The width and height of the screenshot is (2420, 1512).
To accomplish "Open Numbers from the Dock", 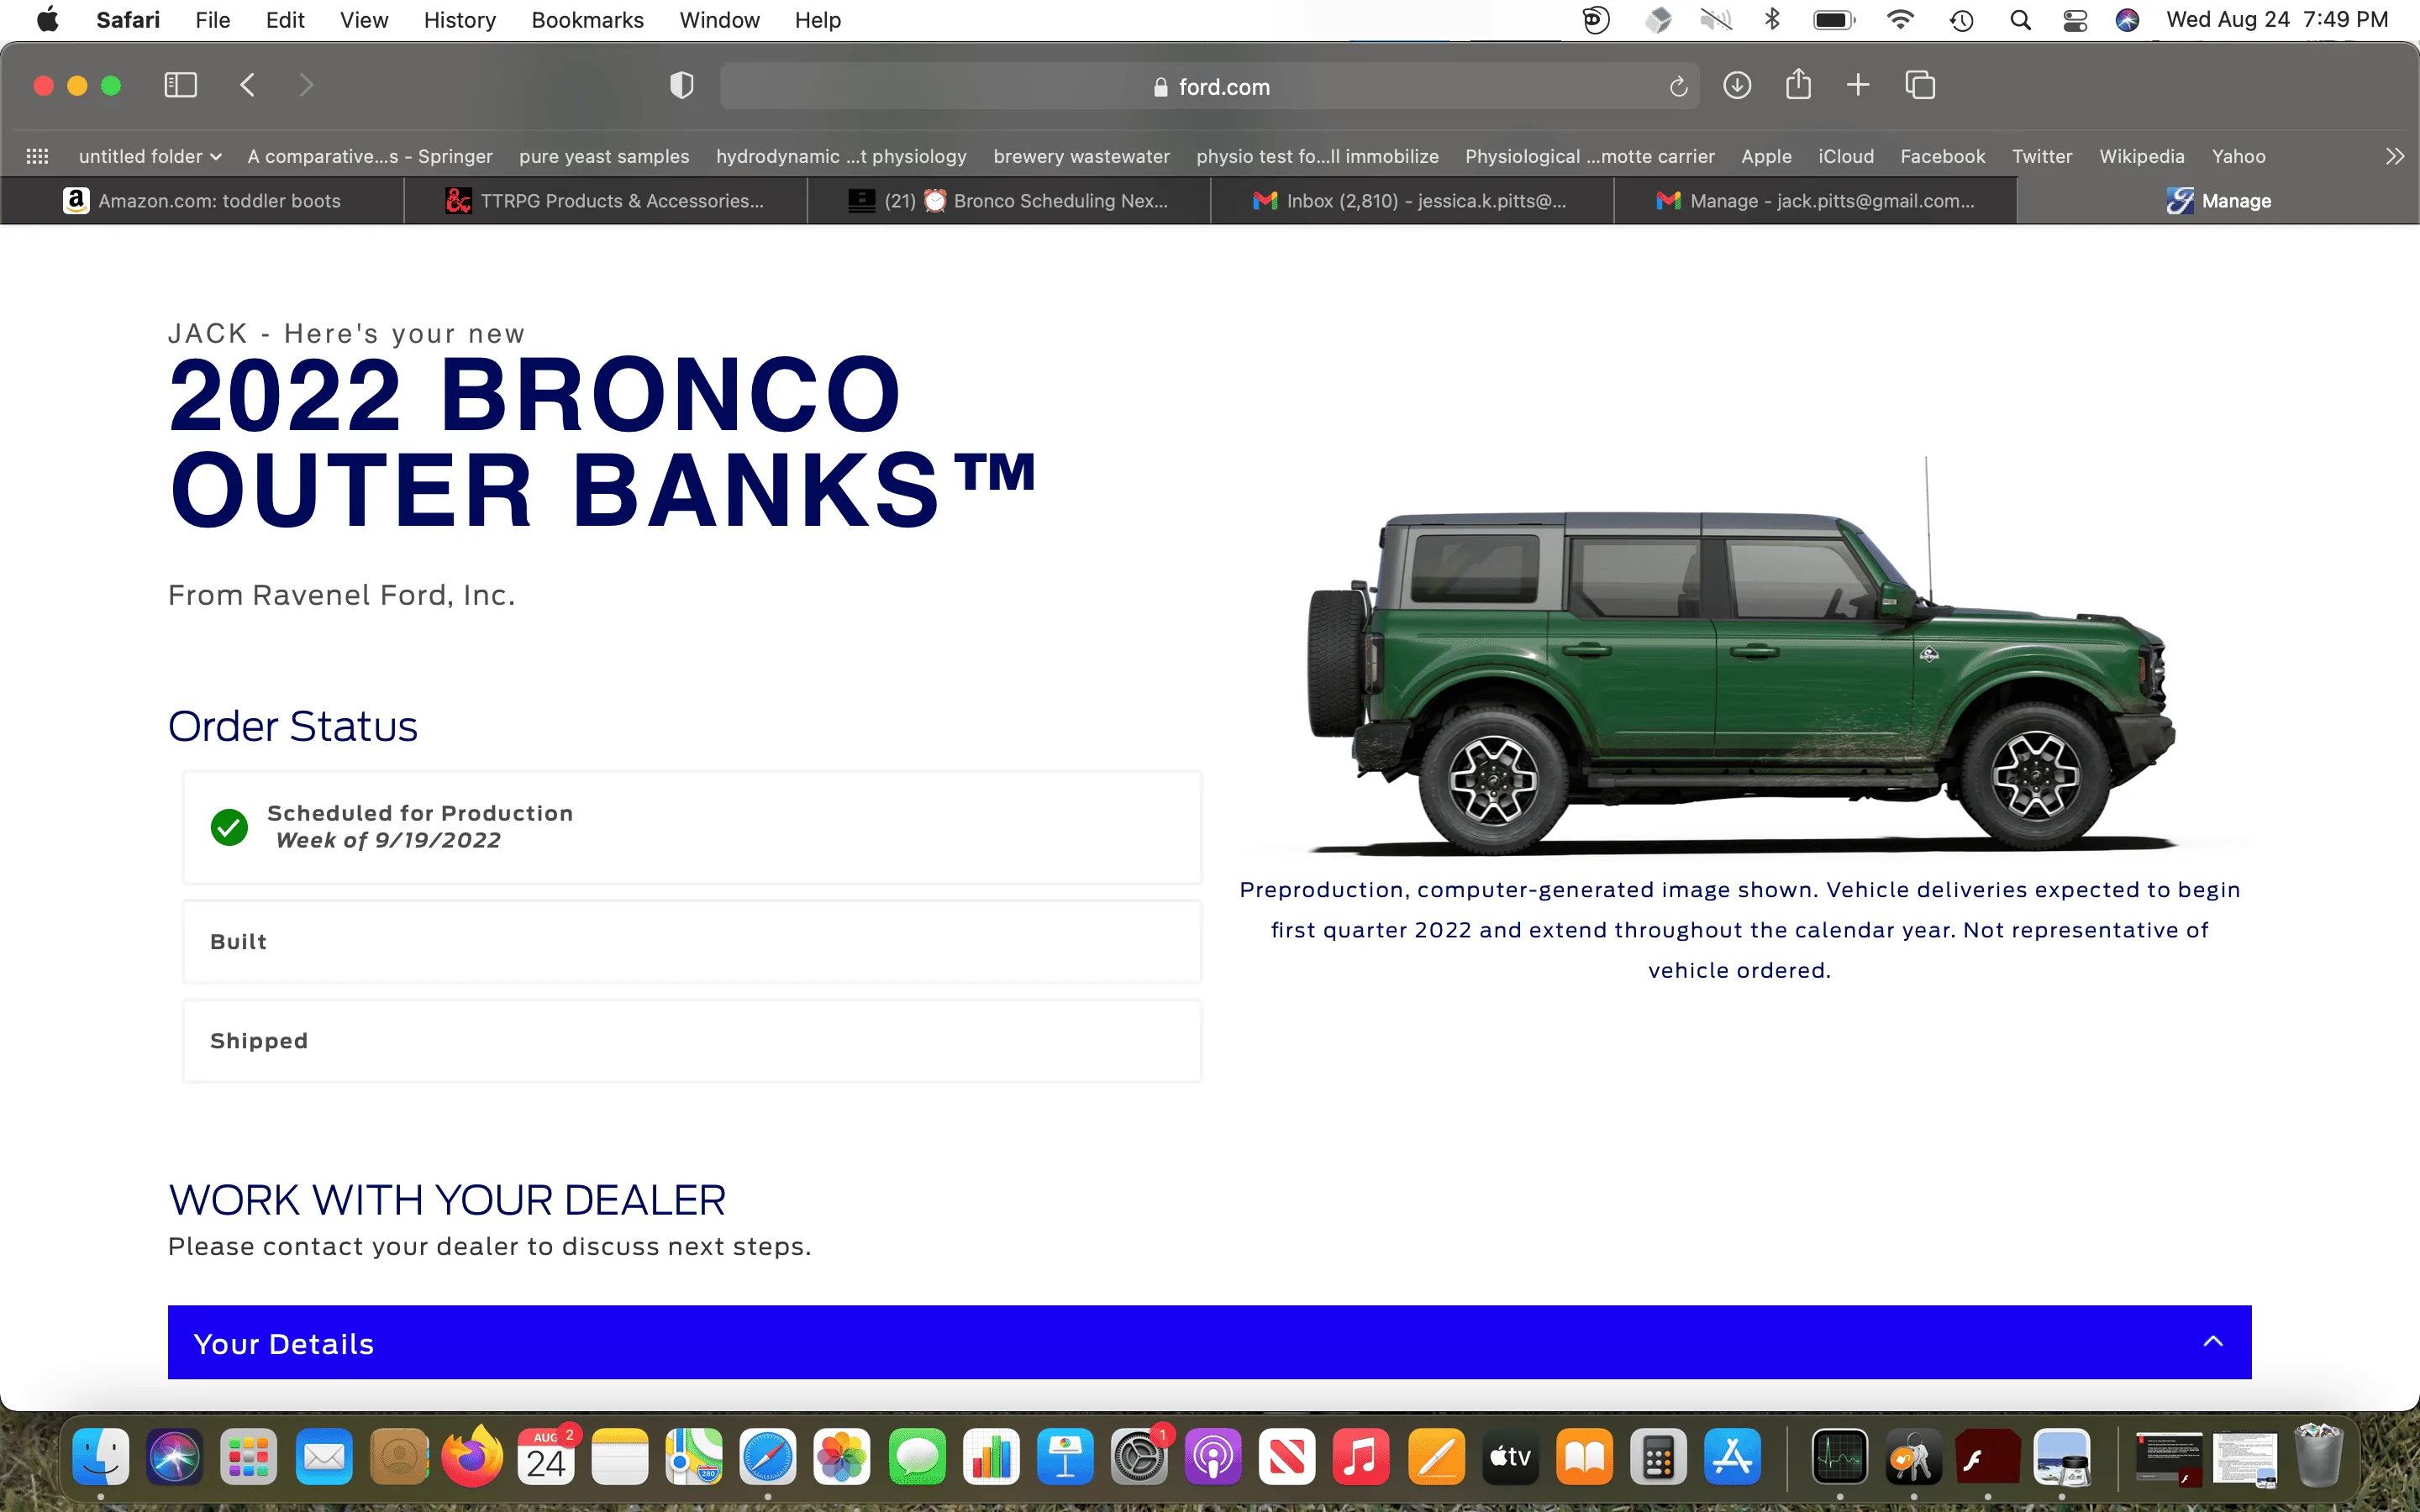I will (x=991, y=1456).
